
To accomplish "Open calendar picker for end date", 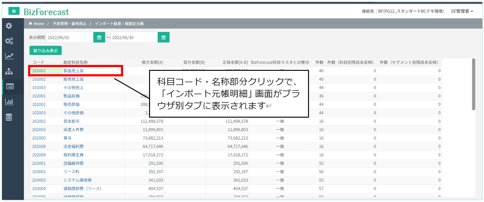I will (x=164, y=38).
